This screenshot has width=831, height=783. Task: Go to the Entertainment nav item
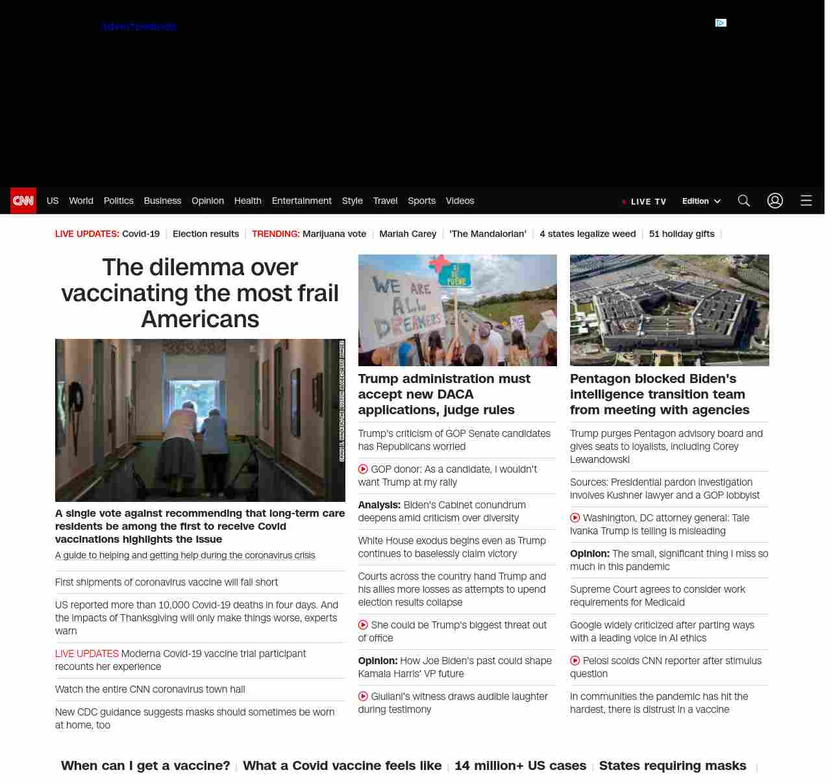click(301, 201)
